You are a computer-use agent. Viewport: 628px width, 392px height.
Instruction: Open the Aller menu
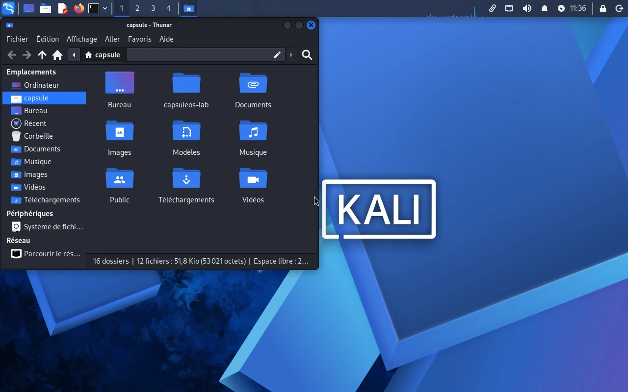[112, 39]
